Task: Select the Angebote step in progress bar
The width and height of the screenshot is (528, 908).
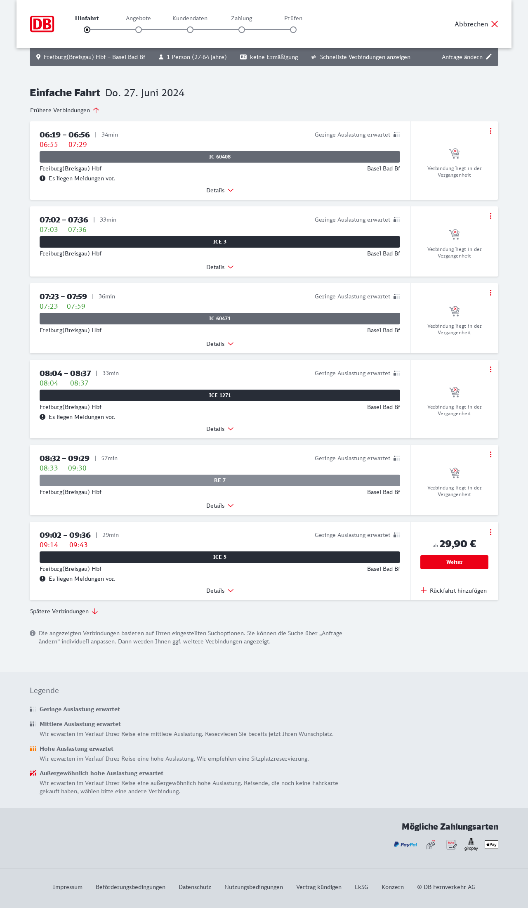Action: click(139, 30)
